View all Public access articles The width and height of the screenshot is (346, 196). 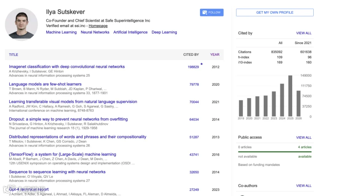304,137
